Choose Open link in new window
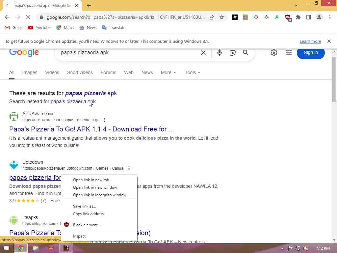337x253 pixels. click(x=99, y=187)
